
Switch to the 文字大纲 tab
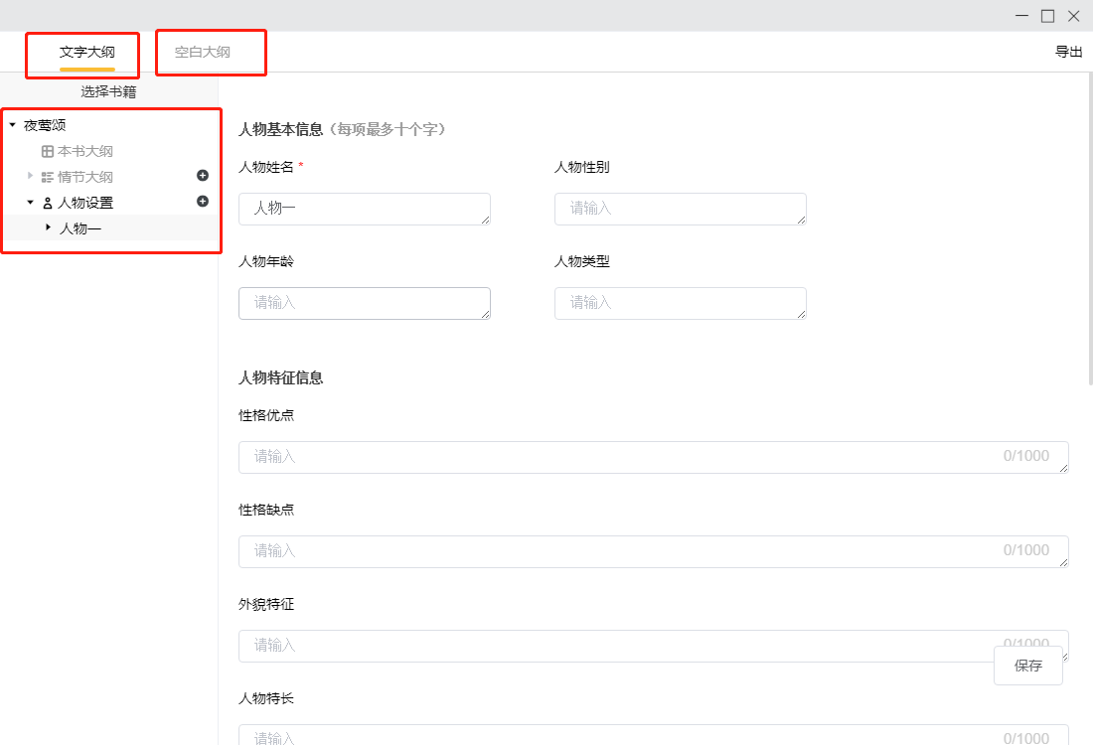pos(87,53)
